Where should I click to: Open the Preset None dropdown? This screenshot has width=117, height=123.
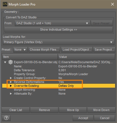pyautogui.click(x=21, y=50)
